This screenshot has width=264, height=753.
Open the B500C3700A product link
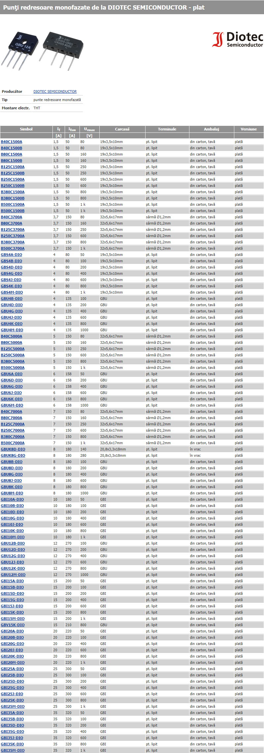13,248
